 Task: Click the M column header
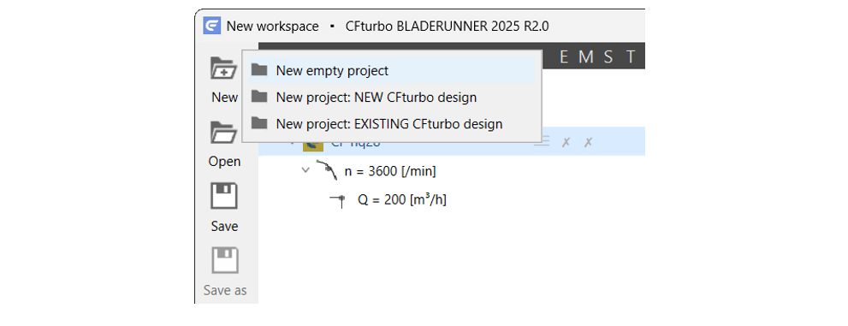[x=585, y=57]
